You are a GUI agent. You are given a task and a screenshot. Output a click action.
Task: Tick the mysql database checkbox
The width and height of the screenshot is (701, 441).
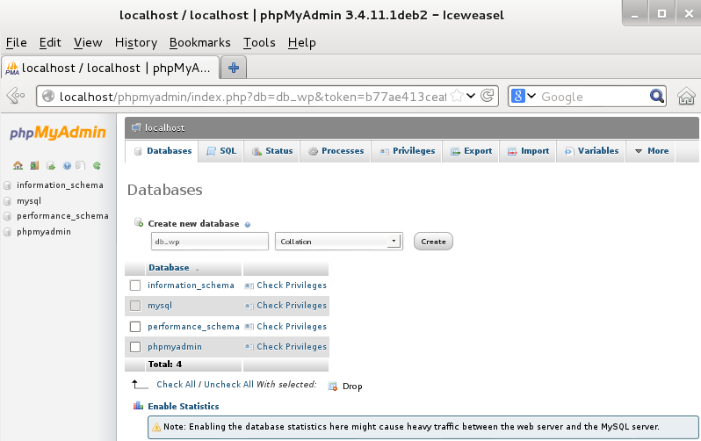point(135,306)
